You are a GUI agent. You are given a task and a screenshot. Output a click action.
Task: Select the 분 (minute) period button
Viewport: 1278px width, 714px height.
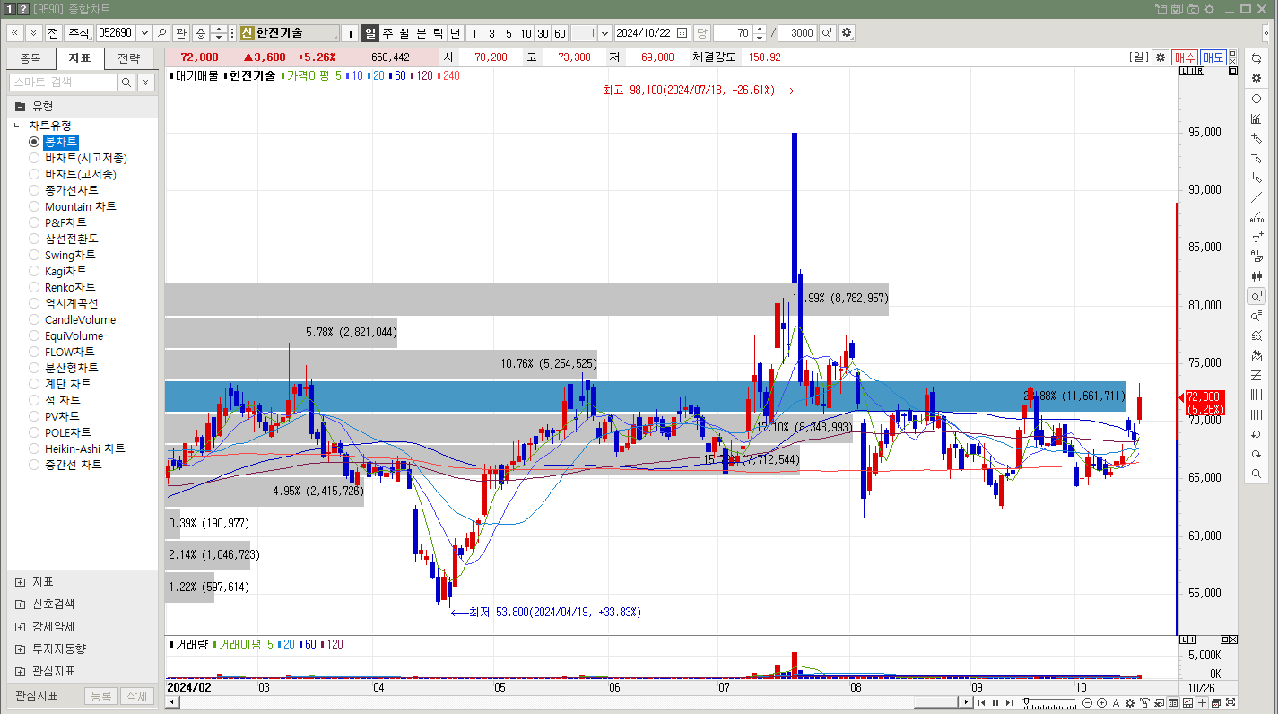pos(422,32)
